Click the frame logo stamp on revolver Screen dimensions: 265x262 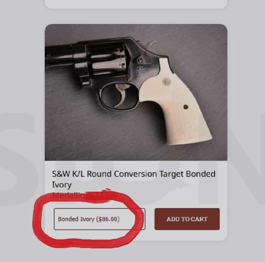140,71
